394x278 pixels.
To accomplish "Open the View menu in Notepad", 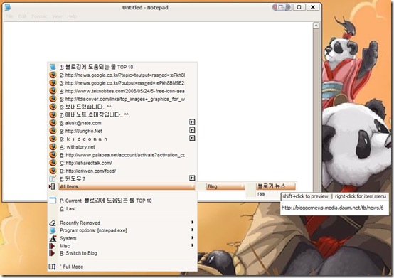I will pos(57,16).
